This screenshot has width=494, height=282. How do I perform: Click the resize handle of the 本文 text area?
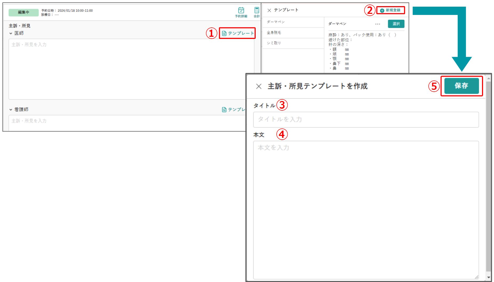(476, 277)
